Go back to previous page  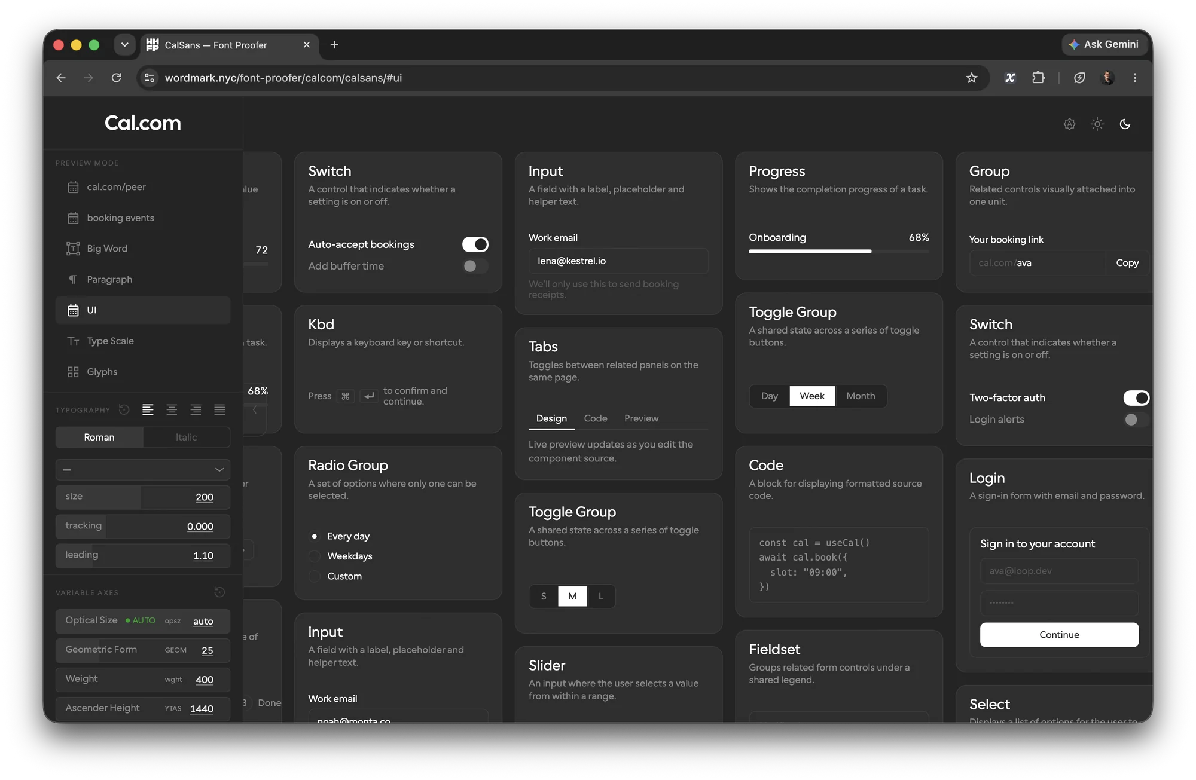click(x=61, y=78)
